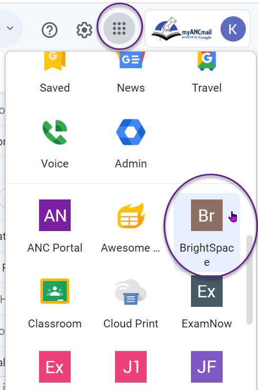Open the purple JF app tile
Screen dimensions: 258x390
[207, 367]
